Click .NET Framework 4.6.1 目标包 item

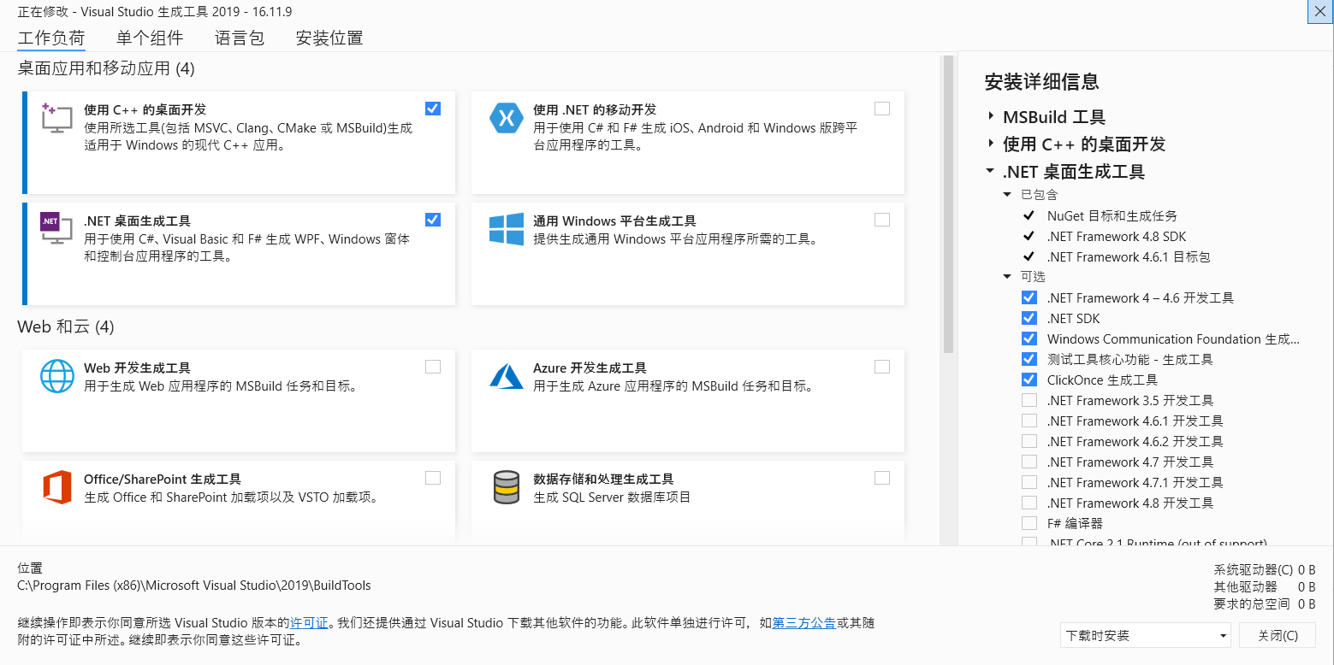click(x=1129, y=256)
